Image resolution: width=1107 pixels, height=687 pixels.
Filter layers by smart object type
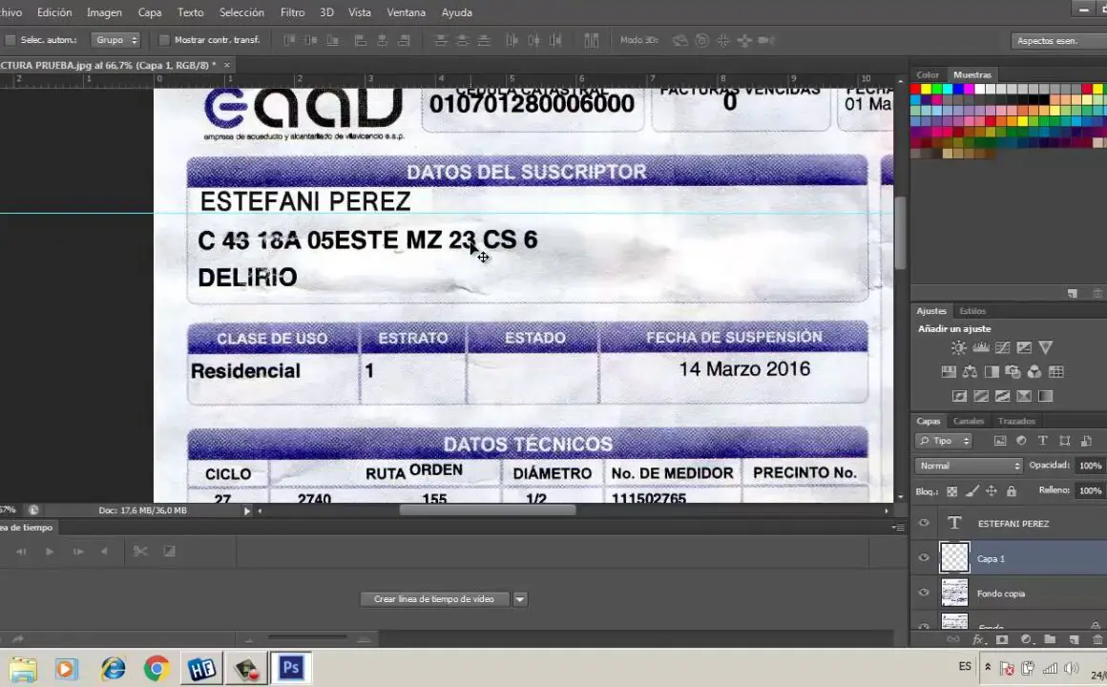coord(1086,441)
